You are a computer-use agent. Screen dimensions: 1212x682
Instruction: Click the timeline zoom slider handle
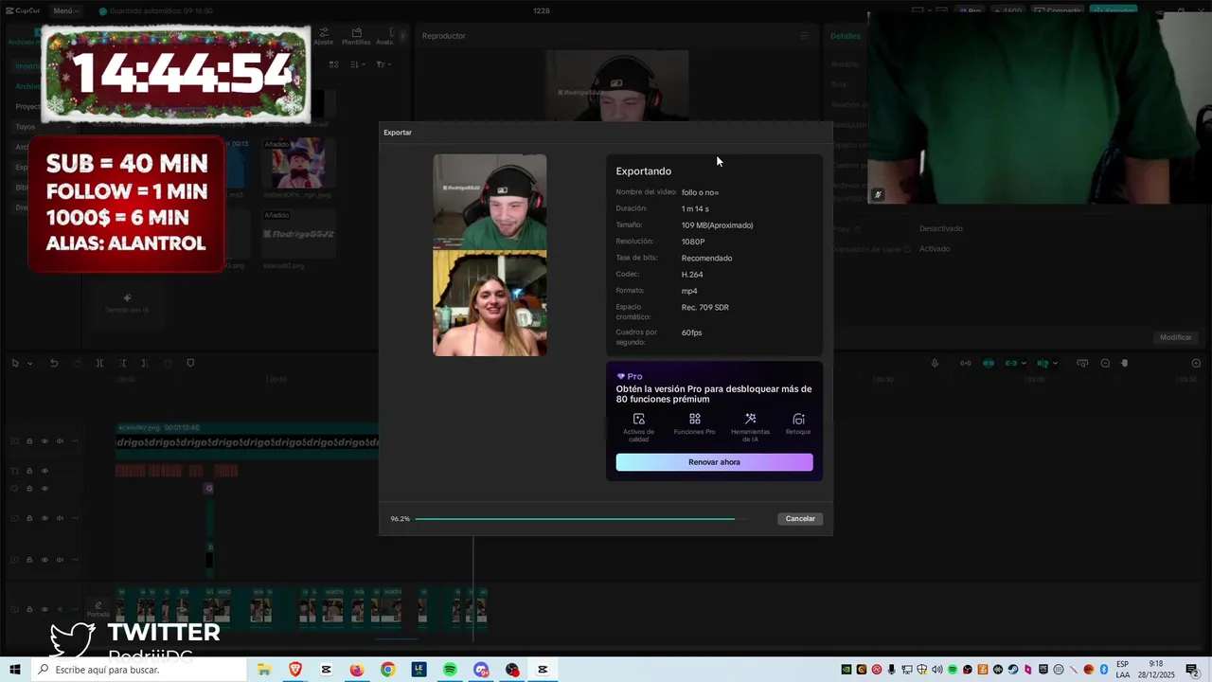point(1125,364)
